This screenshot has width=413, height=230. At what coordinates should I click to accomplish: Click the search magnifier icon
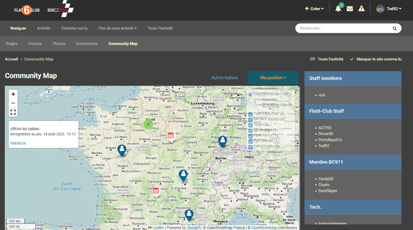click(x=394, y=28)
